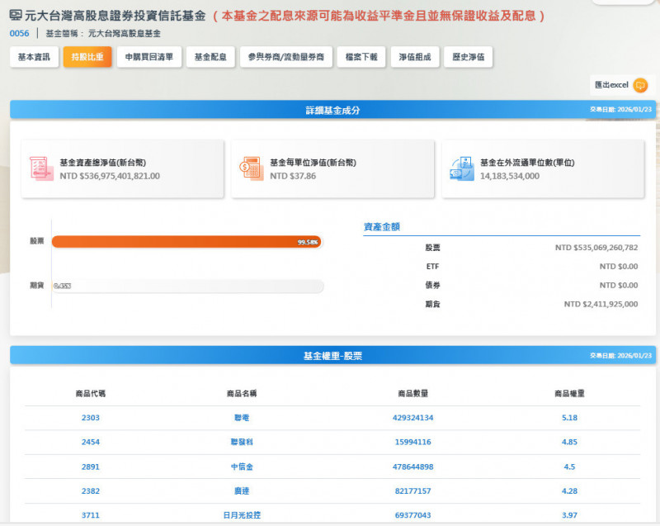Click the weight value 3.97
Image resolution: width=660 pixels, height=526 pixels.
pyautogui.click(x=569, y=515)
